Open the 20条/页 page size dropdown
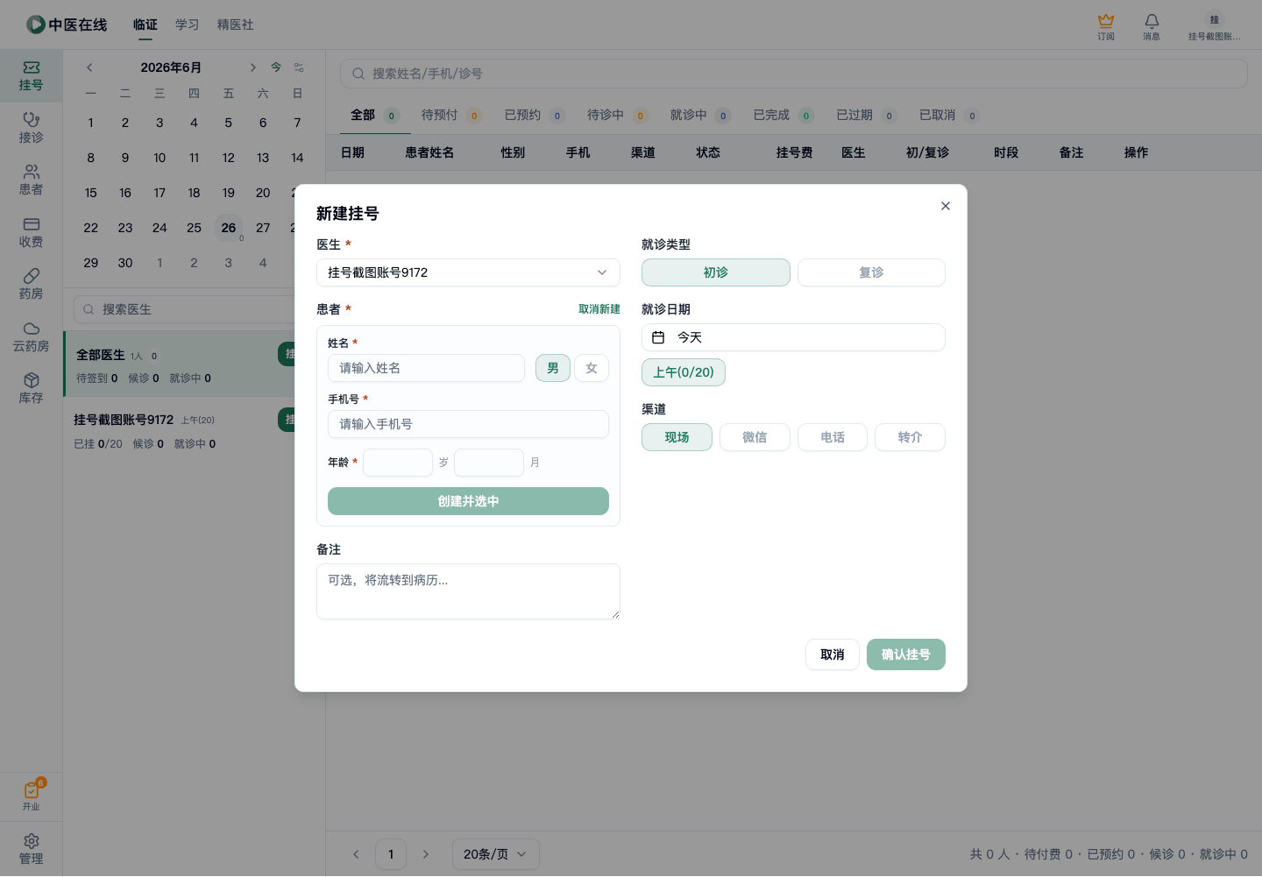This screenshot has height=877, width=1262. click(x=496, y=854)
